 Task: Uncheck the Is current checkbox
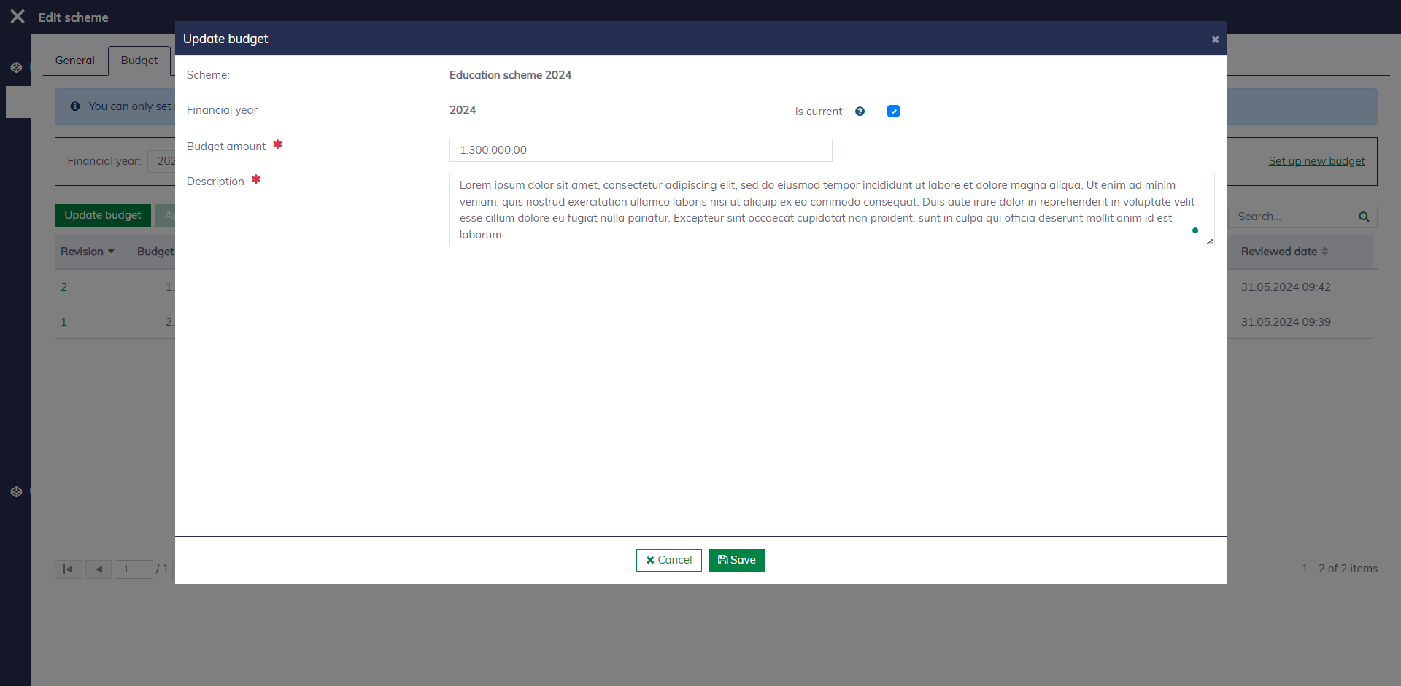[893, 112]
